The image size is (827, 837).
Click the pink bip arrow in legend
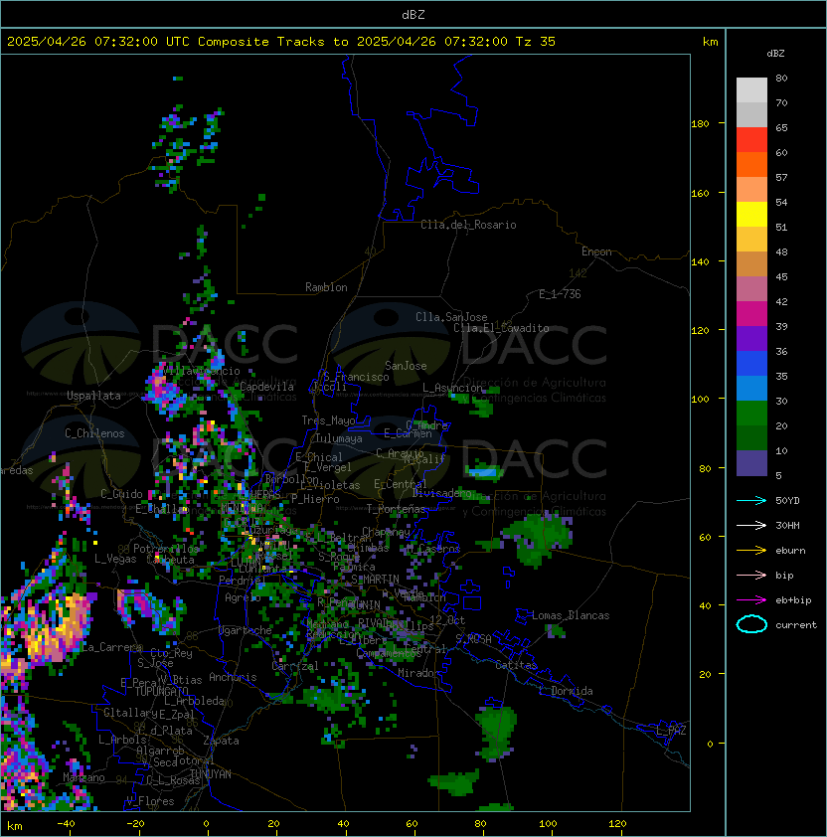(x=751, y=575)
